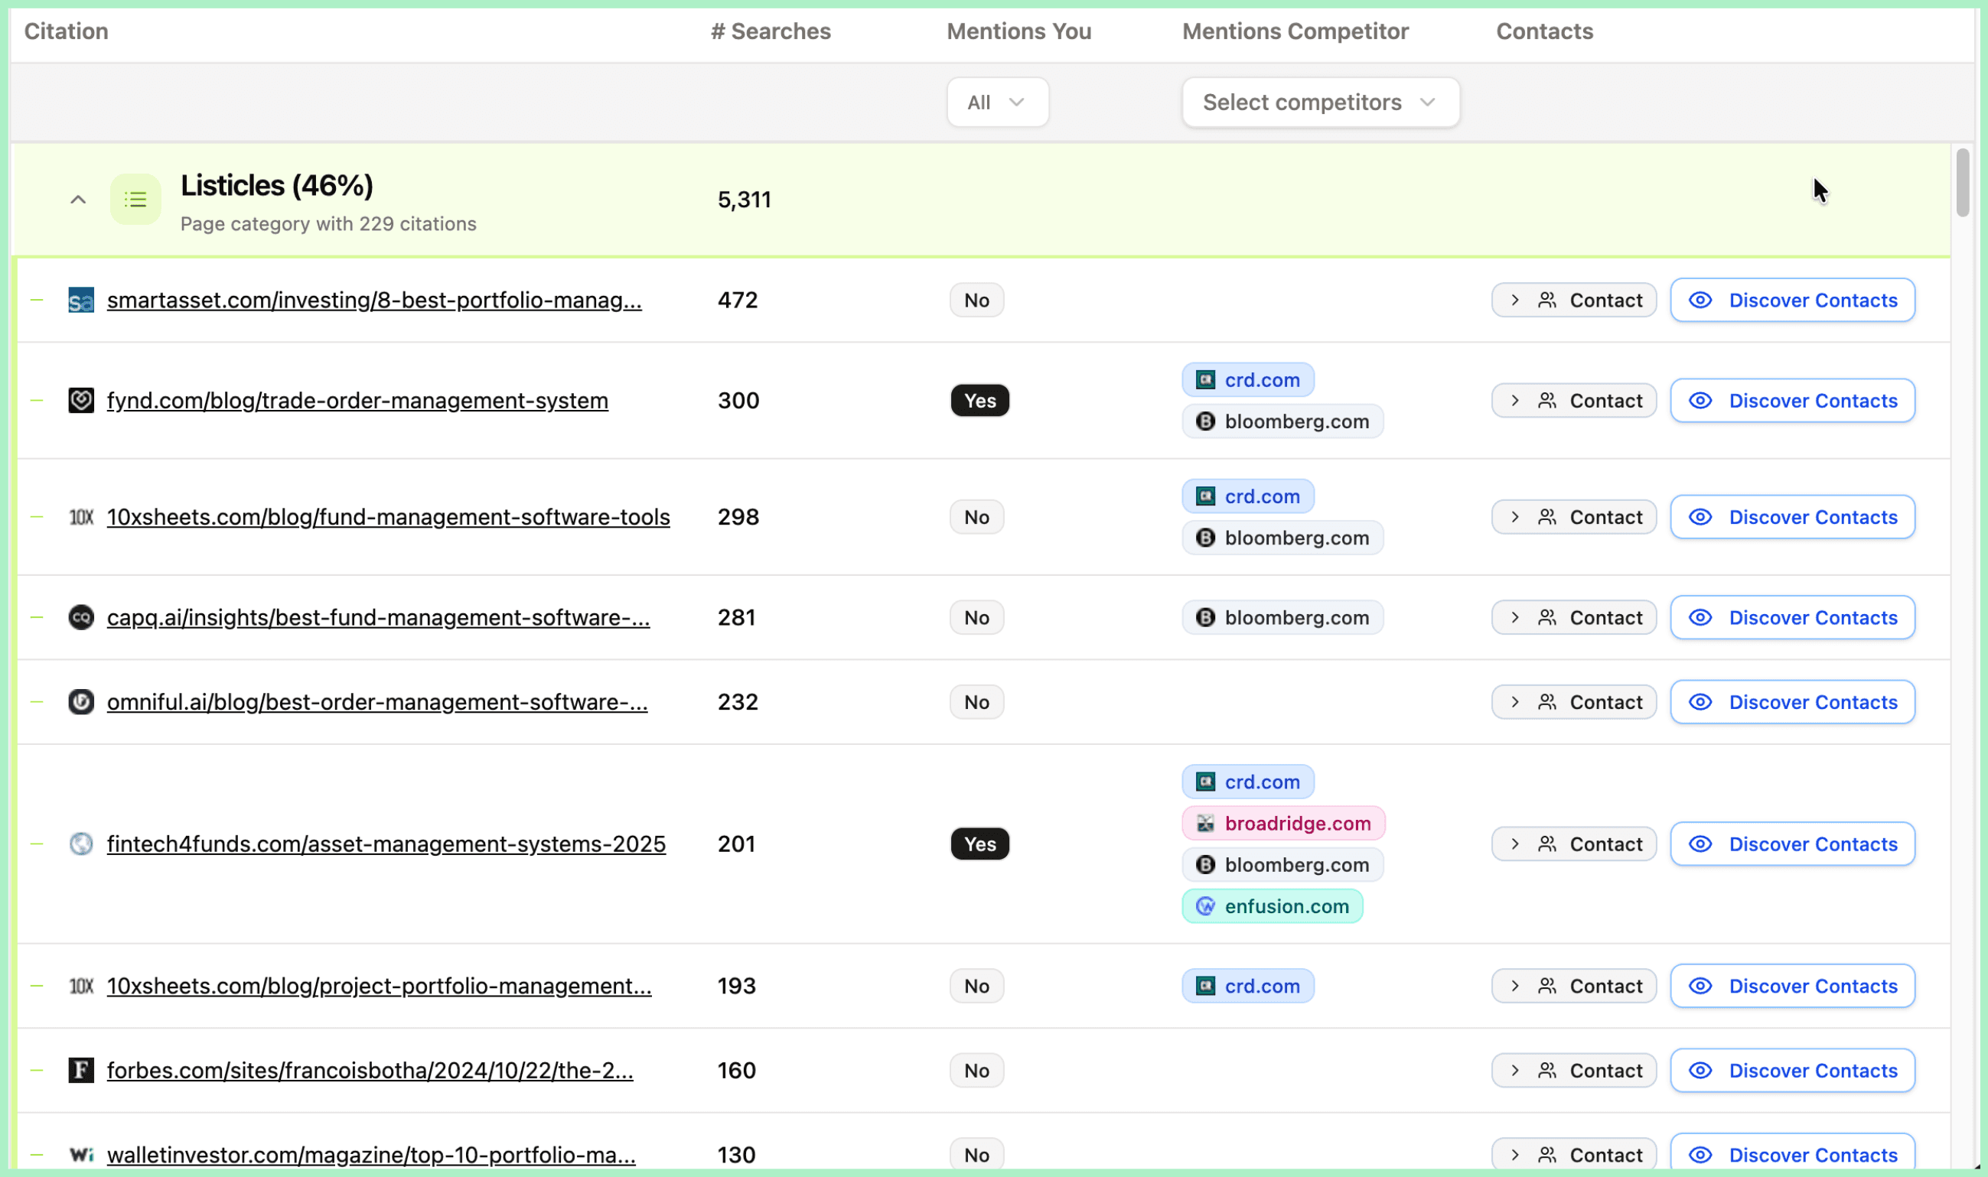
Task: Open the Mentions You 'All' filter dropdown
Action: point(997,102)
